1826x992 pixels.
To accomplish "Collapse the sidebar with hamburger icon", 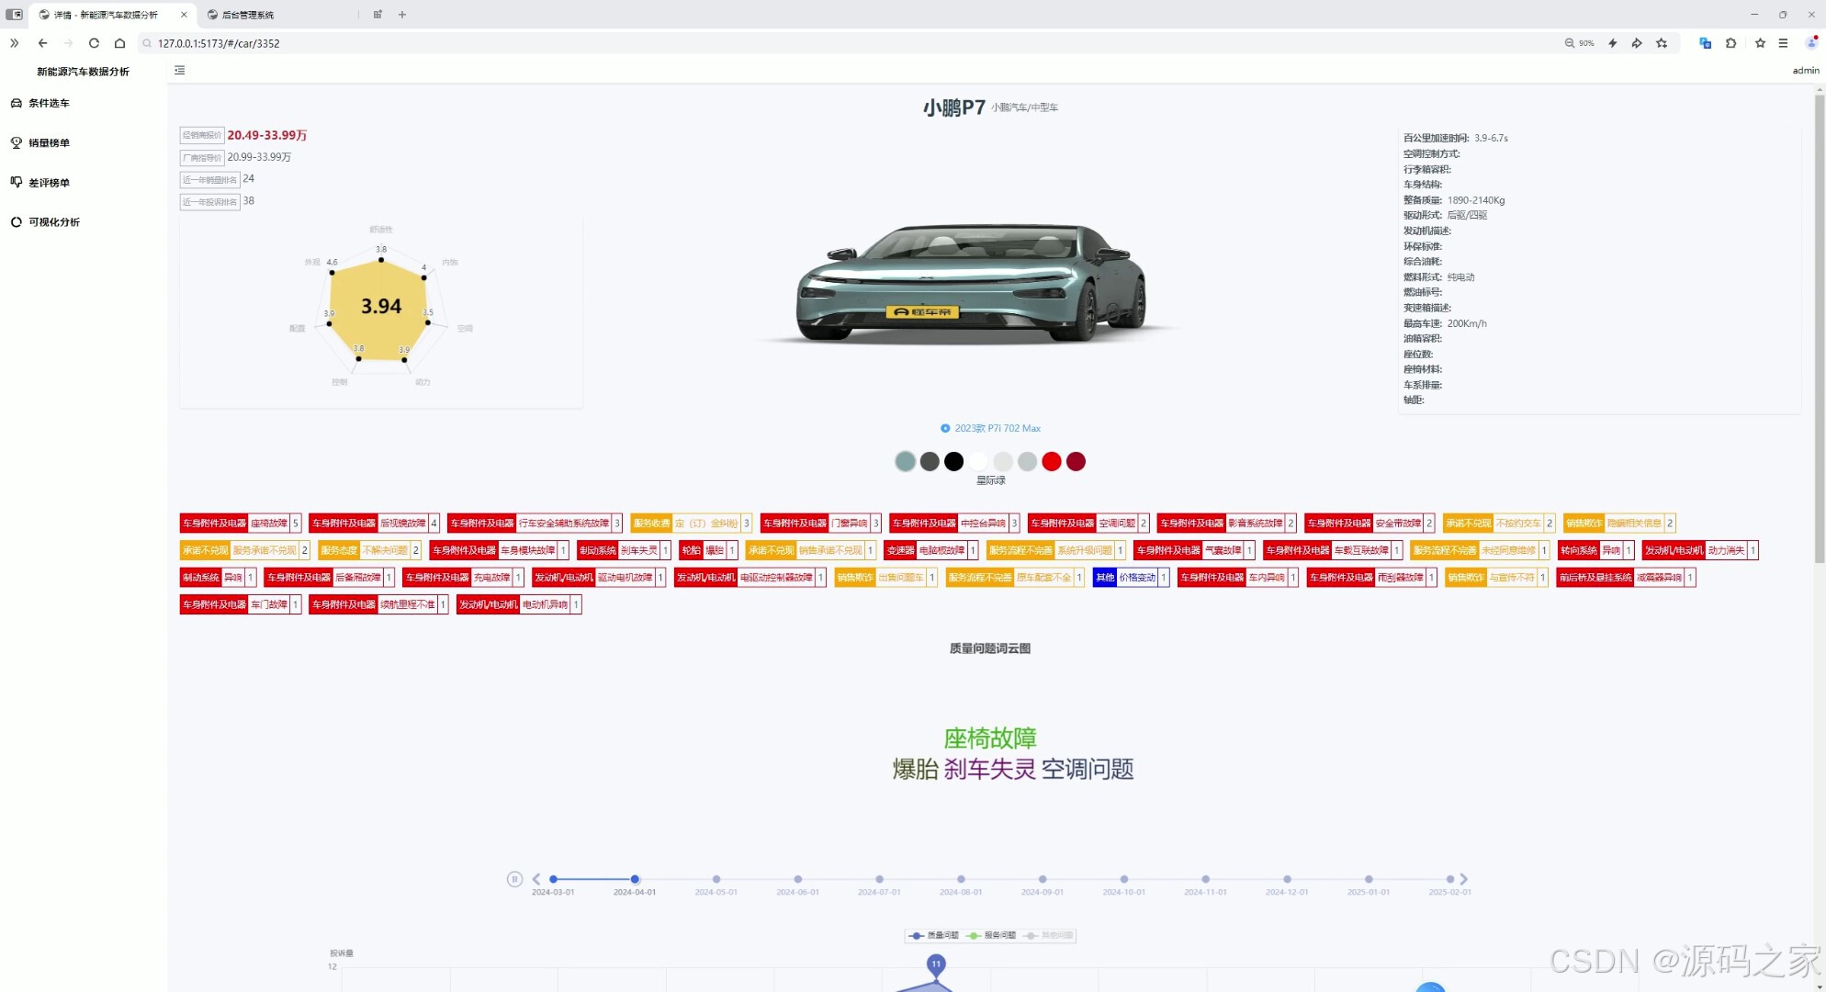I will coord(180,71).
